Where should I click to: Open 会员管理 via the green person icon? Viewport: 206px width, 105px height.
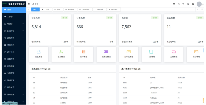pos(61,52)
